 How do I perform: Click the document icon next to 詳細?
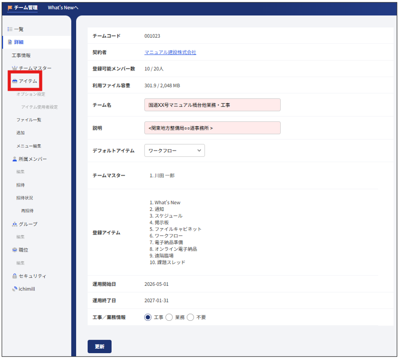(x=10, y=42)
